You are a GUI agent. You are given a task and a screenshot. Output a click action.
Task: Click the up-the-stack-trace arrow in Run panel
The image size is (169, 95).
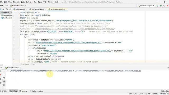pos(4,71)
